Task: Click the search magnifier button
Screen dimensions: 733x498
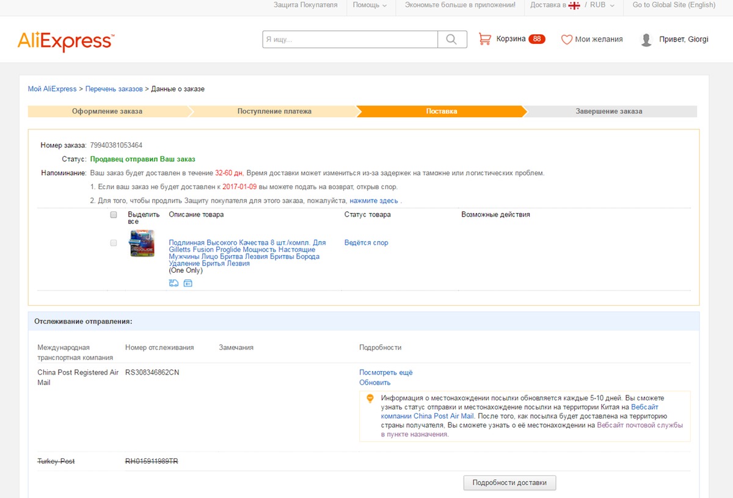Action: [452, 39]
